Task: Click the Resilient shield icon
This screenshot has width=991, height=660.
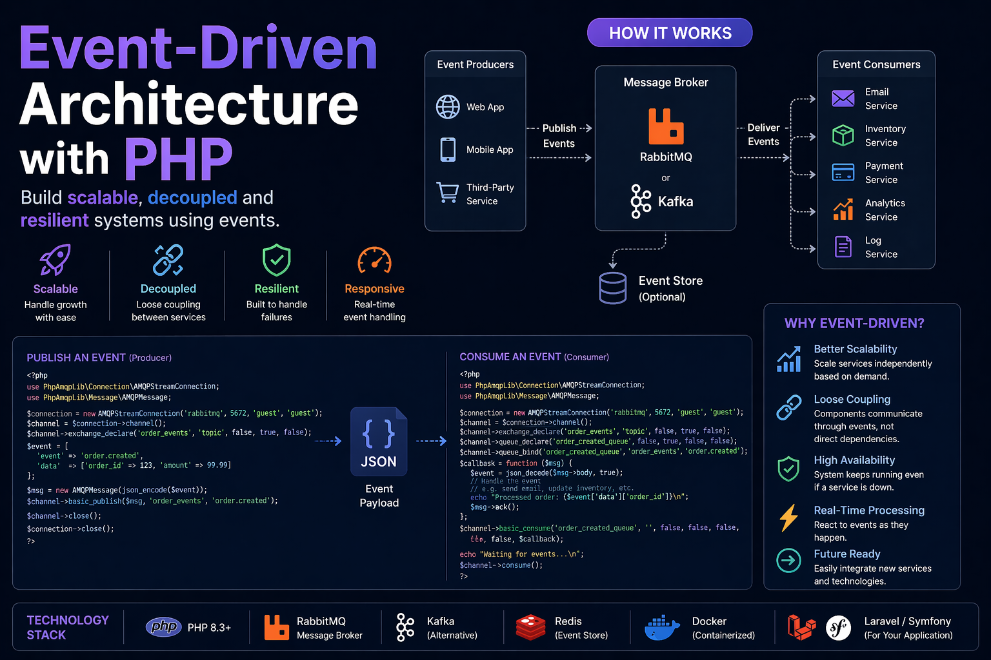Action: [x=277, y=260]
